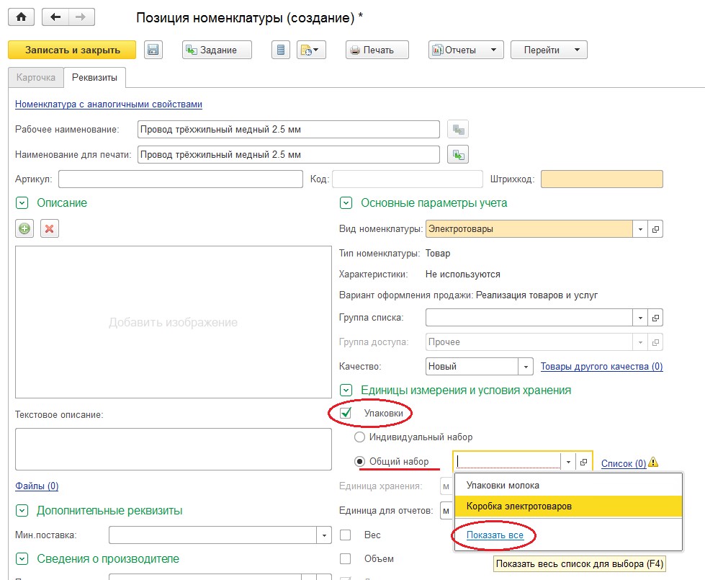Click the Home icon in navigation bar
Image resolution: width=705 pixels, height=580 pixels.
[x=21, y=17]
